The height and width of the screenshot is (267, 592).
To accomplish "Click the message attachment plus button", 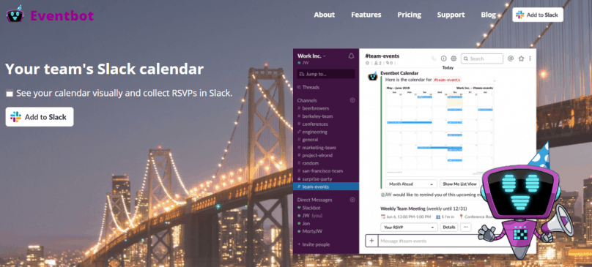I will click(371, 241).
